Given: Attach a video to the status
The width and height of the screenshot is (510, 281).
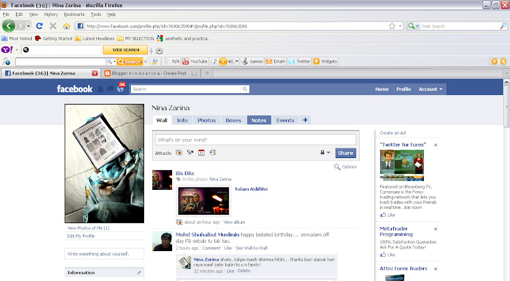Looking at the screenshot, I should tap(190, 152).
